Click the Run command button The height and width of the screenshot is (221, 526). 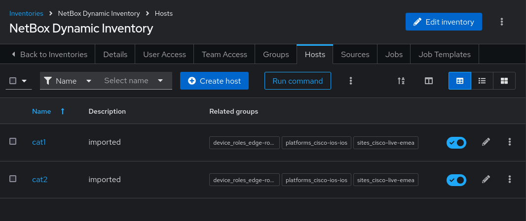pyautogui.click(x=298, y=81)
